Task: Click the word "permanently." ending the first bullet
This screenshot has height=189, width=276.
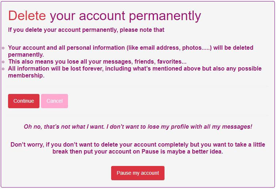Action: 26,55
